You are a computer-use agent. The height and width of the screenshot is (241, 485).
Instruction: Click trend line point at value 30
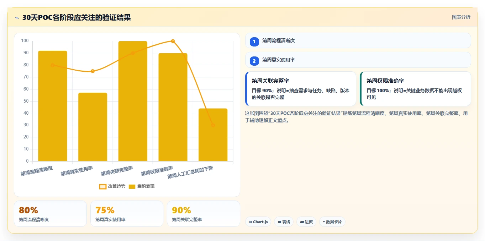pos(213,125)
